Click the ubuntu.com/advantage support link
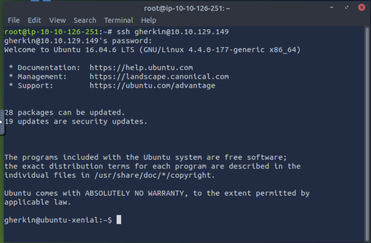 coord(152,86)
